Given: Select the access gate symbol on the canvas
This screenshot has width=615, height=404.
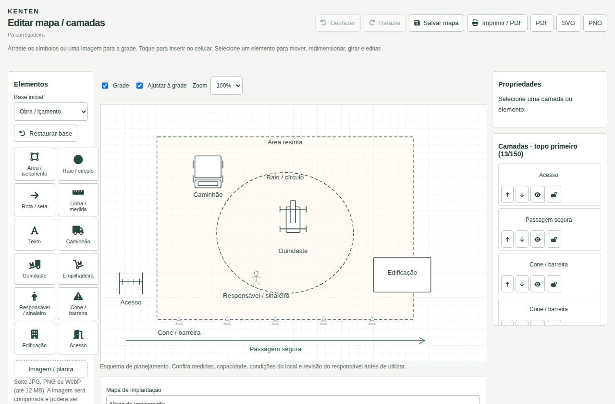Looking at the screenshot, I should [x=131, y=283].
